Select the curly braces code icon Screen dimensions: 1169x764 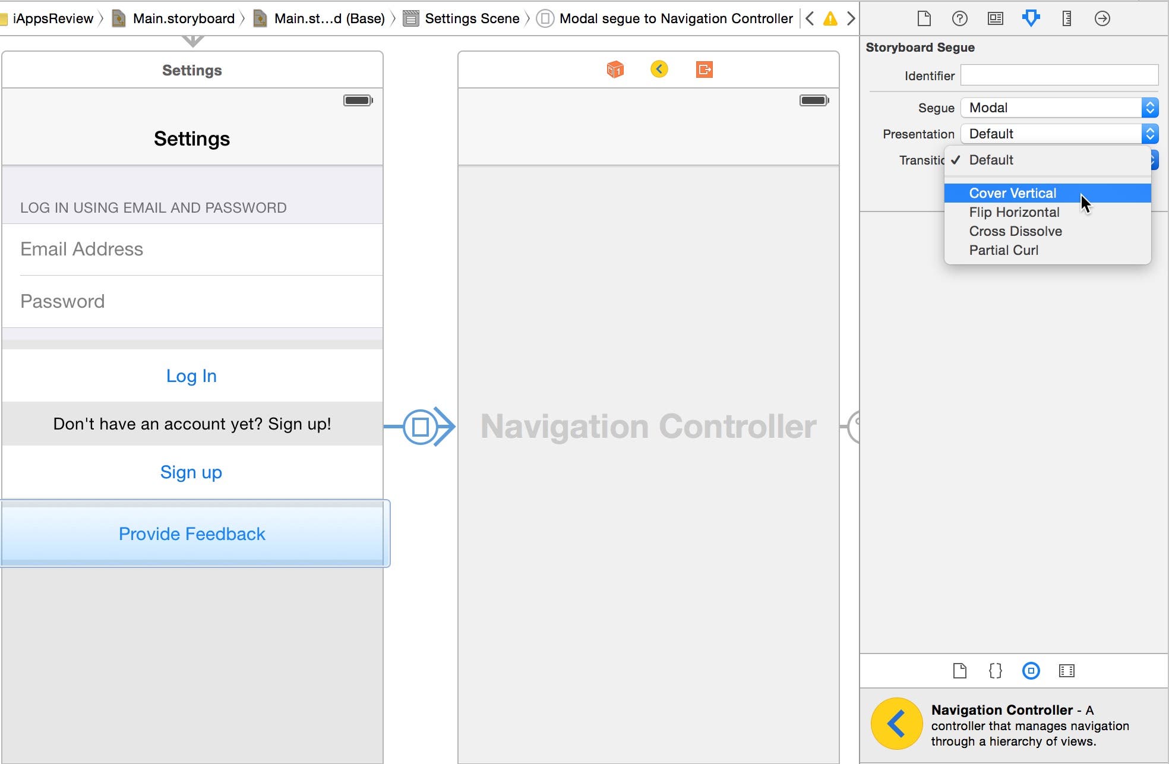(x=994, y=671)
